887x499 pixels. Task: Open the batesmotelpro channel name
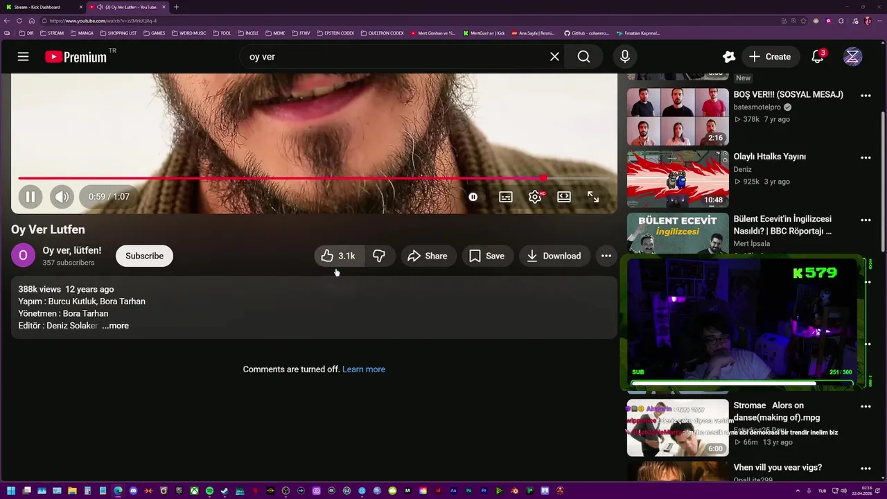coord(757,107)
